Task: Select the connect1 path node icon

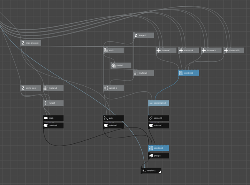Action: pos(151,118)
